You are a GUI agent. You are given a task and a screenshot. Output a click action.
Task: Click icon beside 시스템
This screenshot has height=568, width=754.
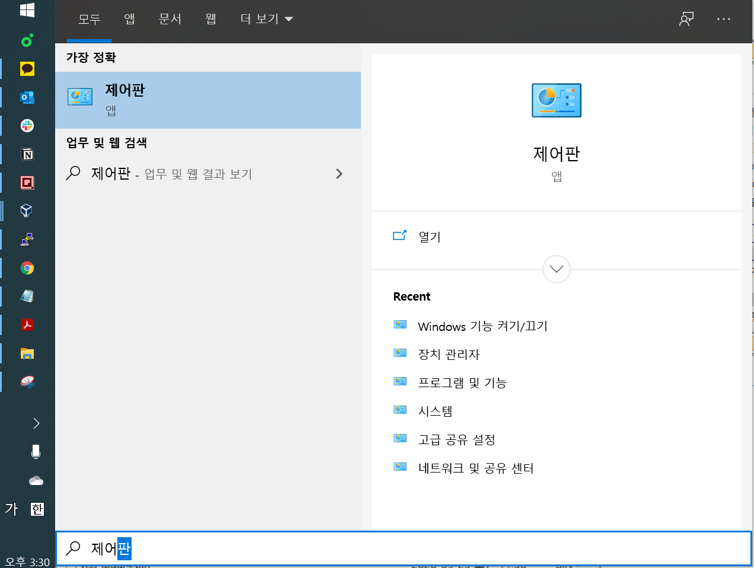[x=400, y=410]
